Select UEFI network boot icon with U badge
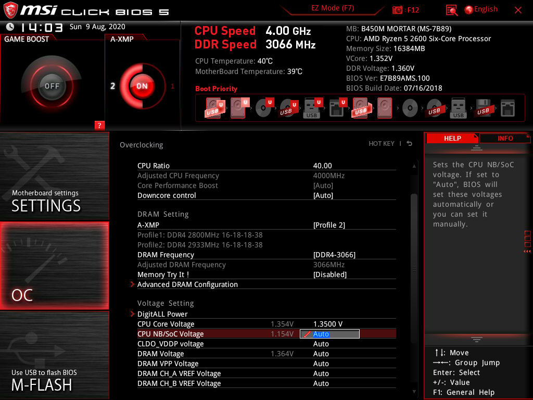533x400 pixels. (x=337, y=108)
